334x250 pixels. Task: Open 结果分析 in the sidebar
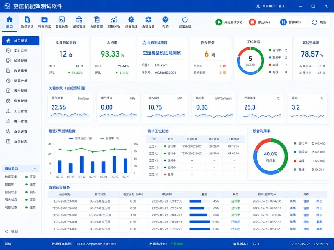[20, 81]
